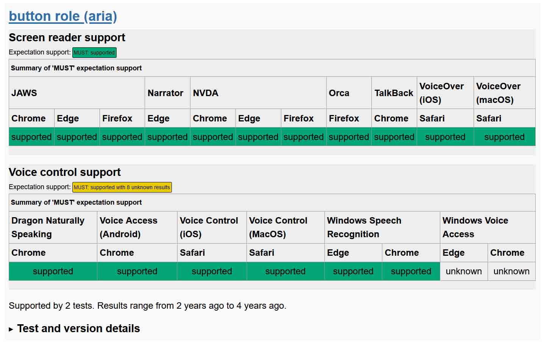The height and width of the screenshot is (342, 544).
Task: Click the Orca column header
Action: click(x=349, y=93)
